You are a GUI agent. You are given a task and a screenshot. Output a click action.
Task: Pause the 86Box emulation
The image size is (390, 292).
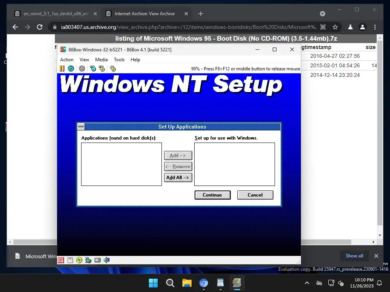62,68
